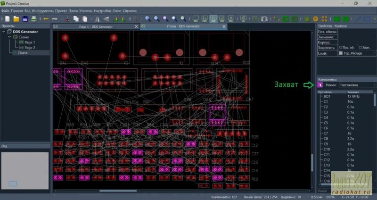Click the open folder toolbar icon

(x=16, y=19)
